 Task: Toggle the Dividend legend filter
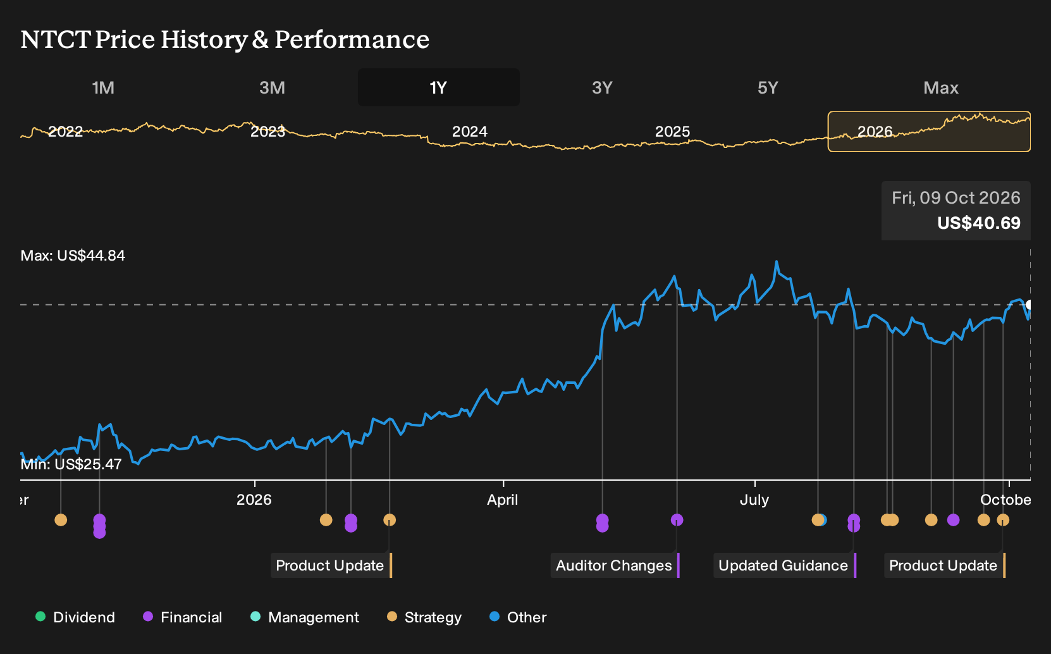pos(75,617)
